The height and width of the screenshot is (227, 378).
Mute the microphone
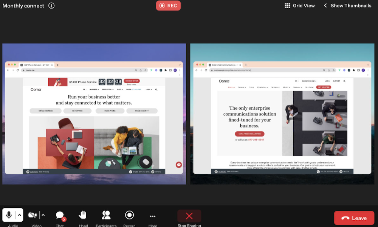(x=9, y=215)
